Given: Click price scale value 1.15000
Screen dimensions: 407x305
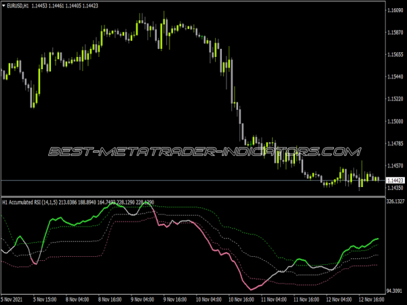Looking at the screenshot, I should pos(395,121).
